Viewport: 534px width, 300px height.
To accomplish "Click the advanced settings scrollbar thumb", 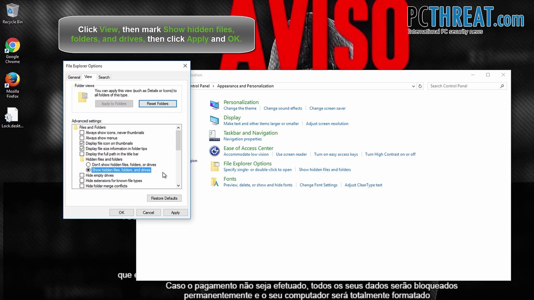I will click(179, 140).
